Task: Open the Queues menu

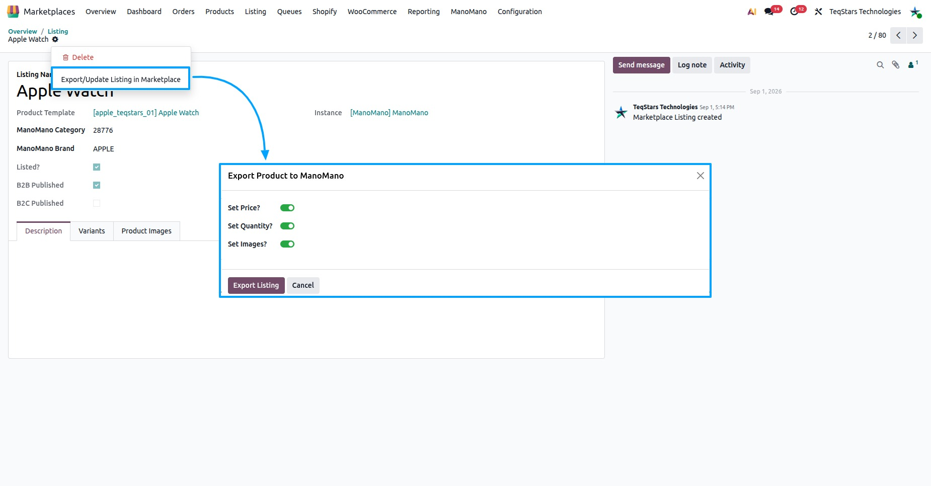Action: point(289,12)
